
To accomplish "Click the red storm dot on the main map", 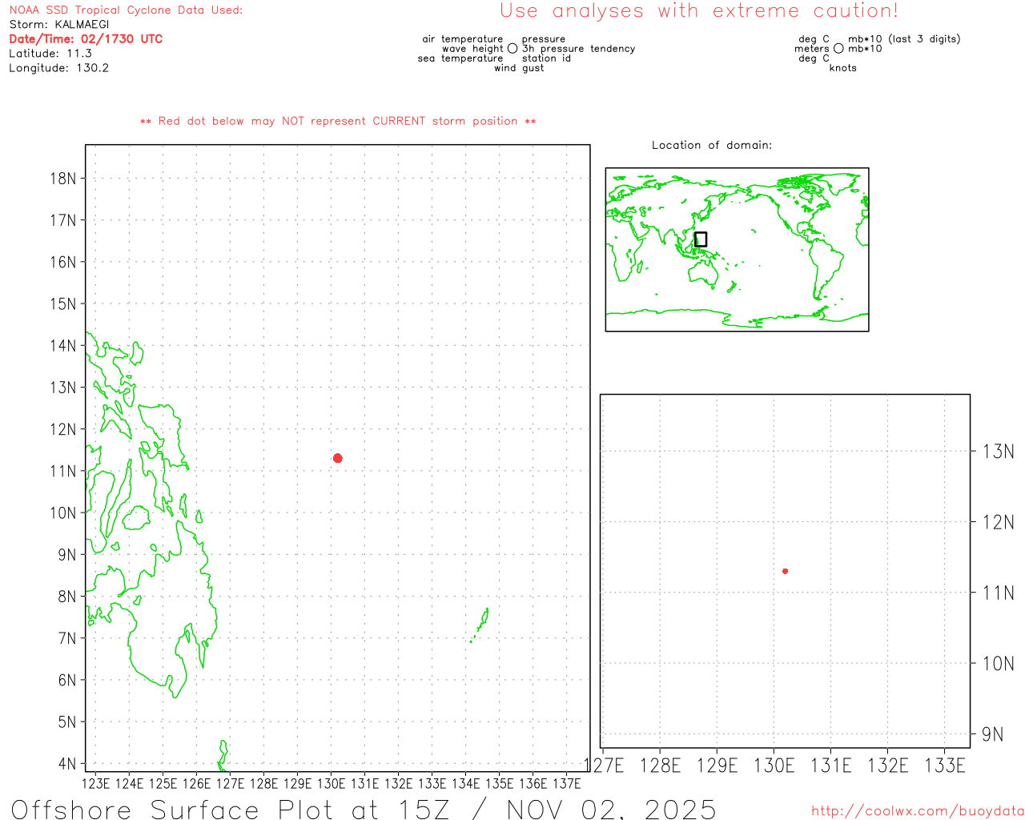I will 337,458.
